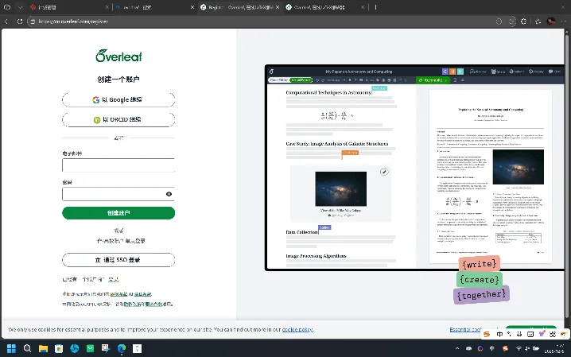Screen dimensions: 571x357
Task: Switch to overleaf search tab
Action: (155, 7)
